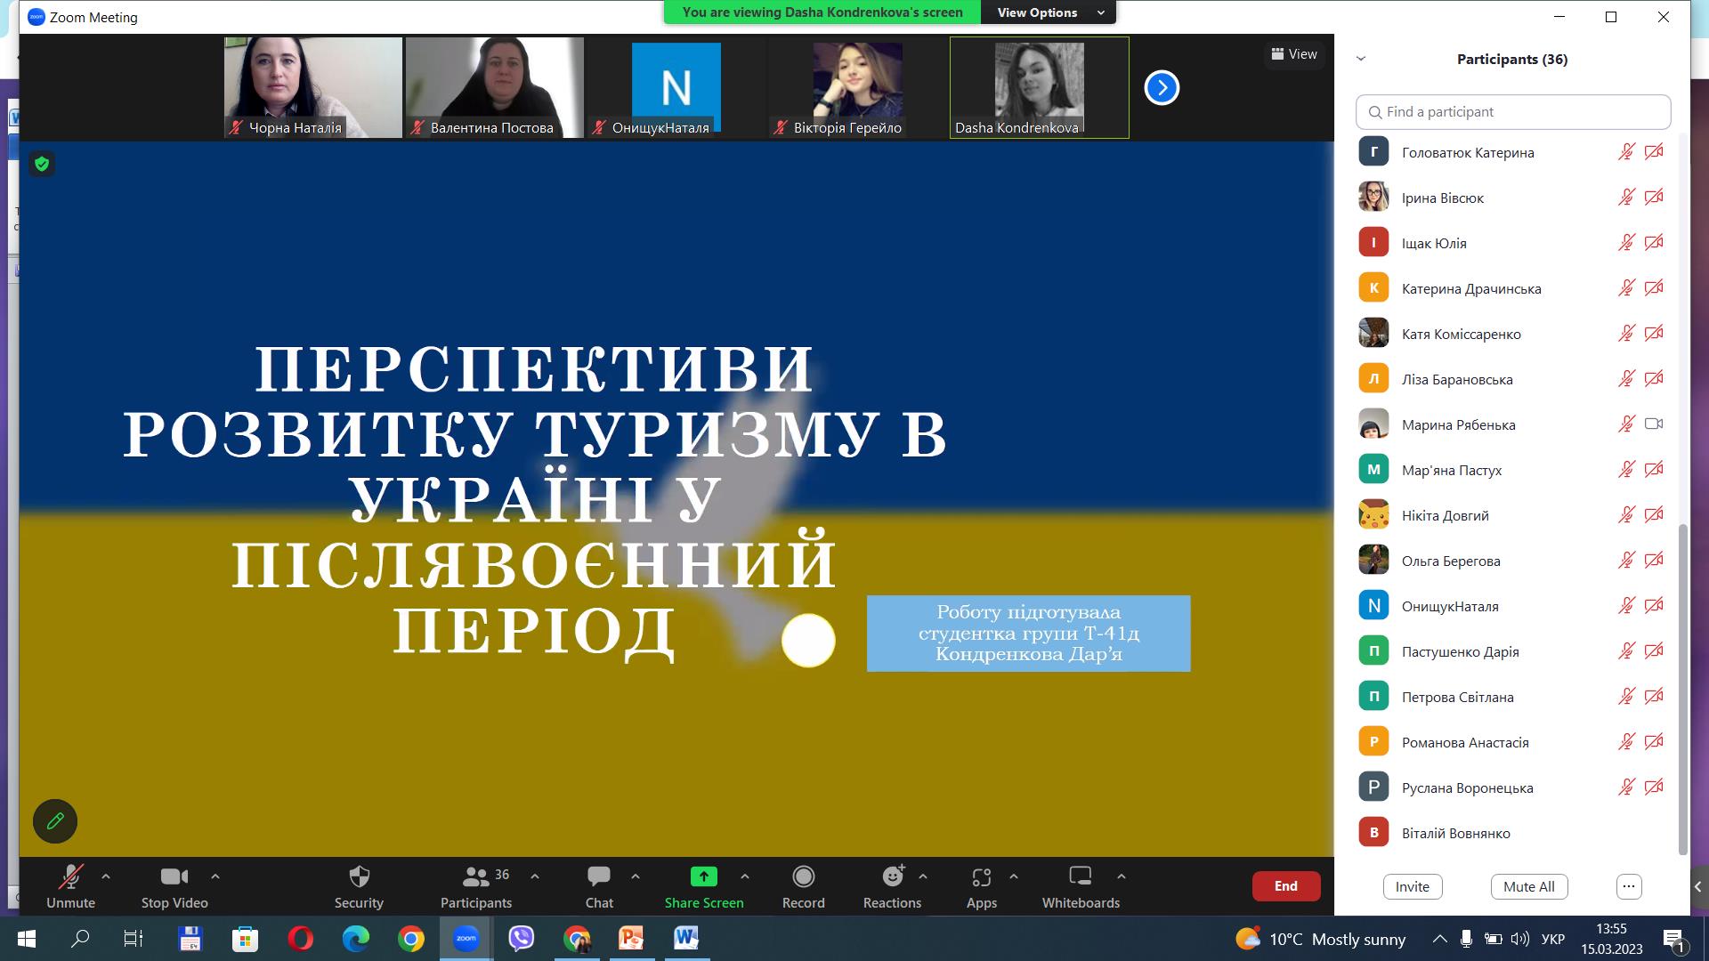Click the Find a participant field
The image size is (1709, 961).
pyautogui.click(x=1513, y=112)
